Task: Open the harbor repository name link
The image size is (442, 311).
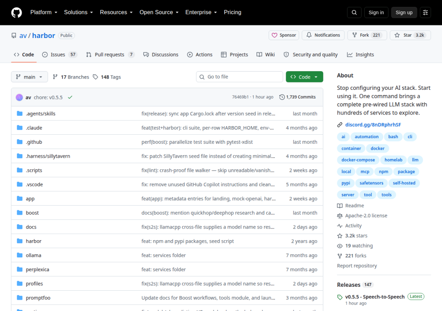Action: pyautogui.click(x=44, y=35)
